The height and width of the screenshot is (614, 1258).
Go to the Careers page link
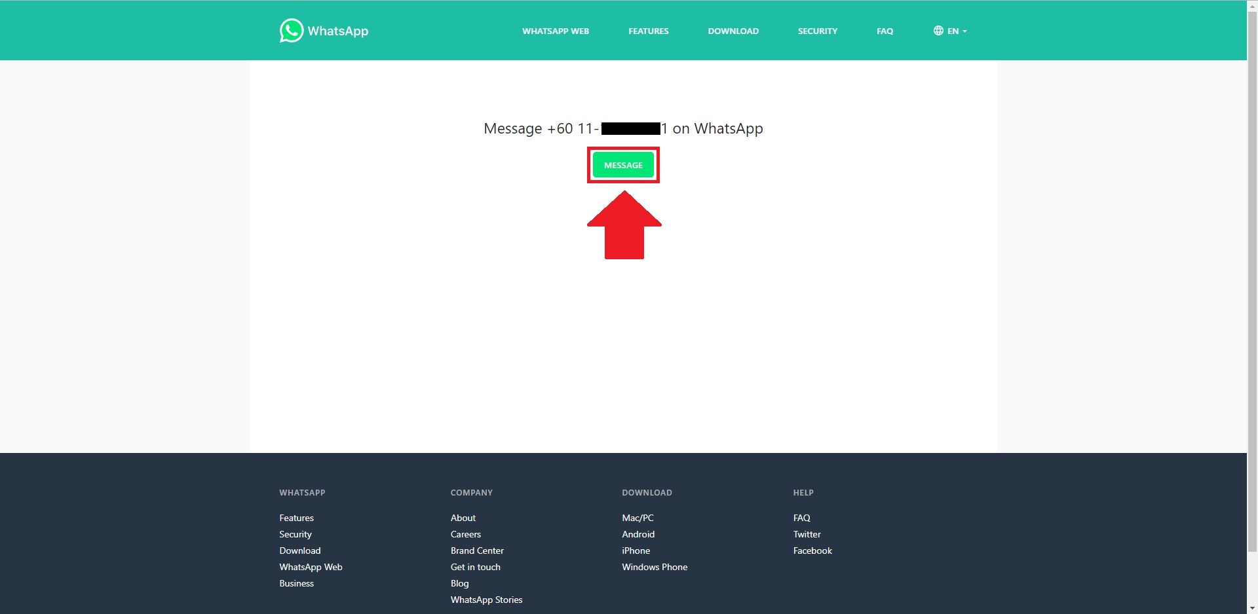click(x=466, y=534)
